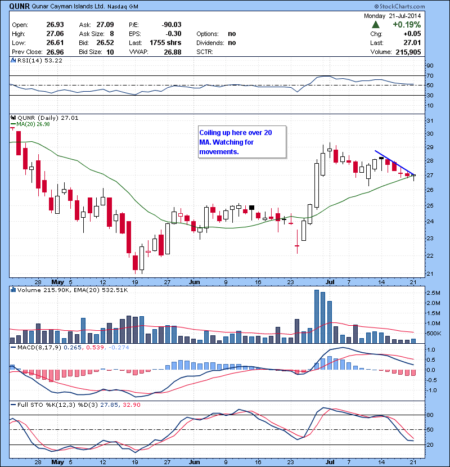Screen dimensions: 450x467
Task: Click the green MA(20) legend marker
Action: coord(12,124)
